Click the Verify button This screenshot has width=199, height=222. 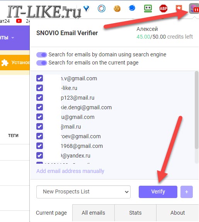pos(158,192)
